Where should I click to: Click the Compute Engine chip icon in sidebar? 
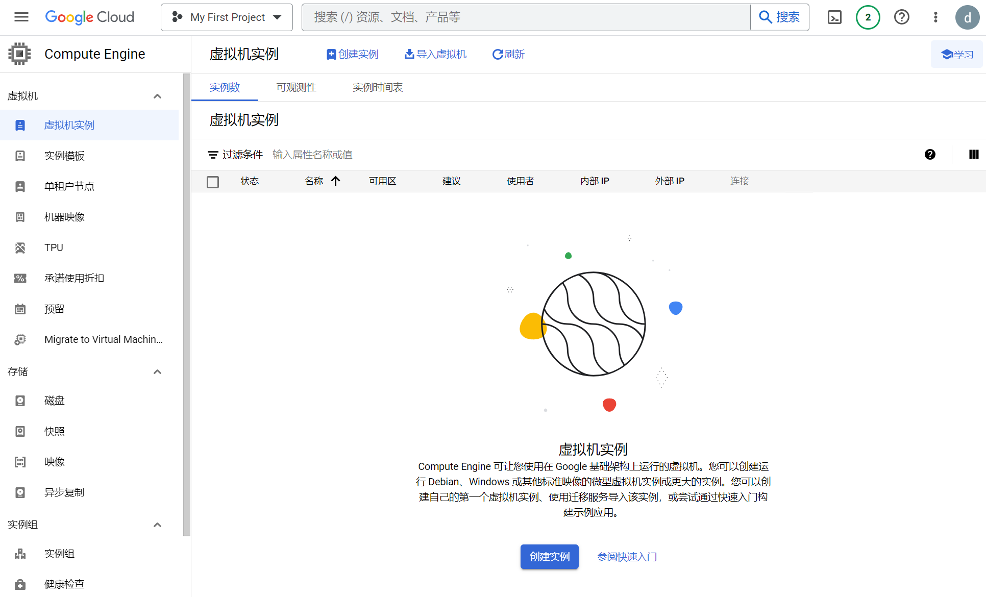(18, 54)
